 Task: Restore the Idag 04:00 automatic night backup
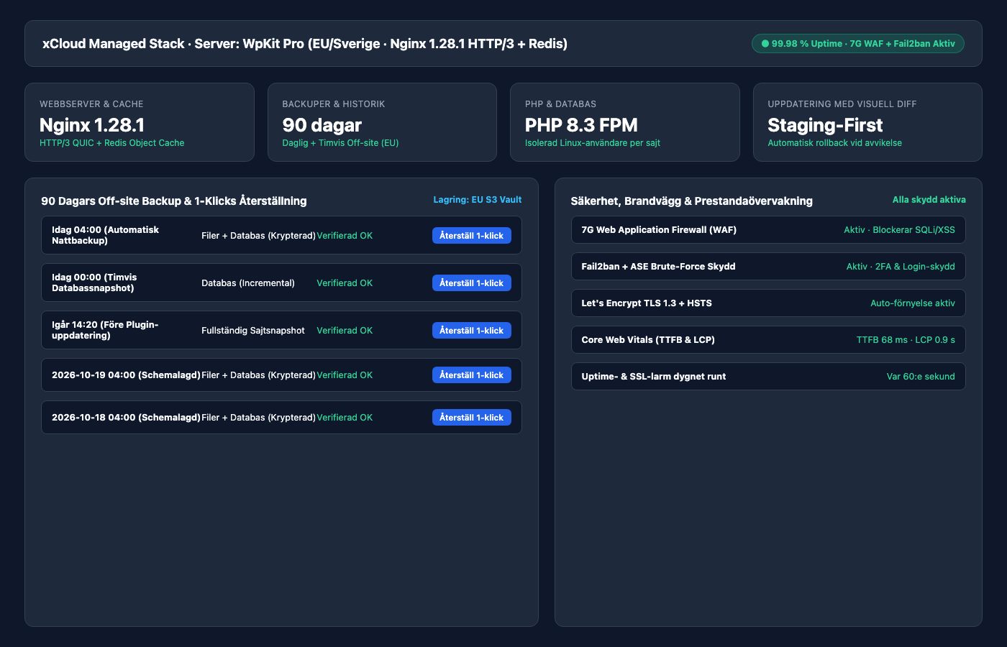click(472, 236)
